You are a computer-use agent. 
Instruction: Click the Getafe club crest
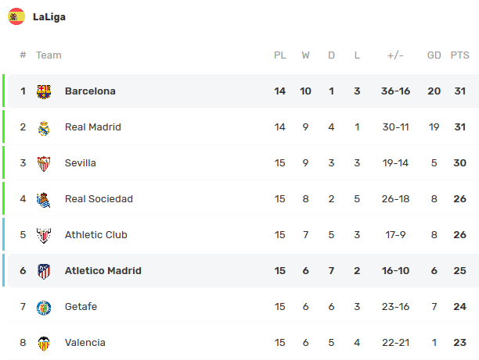(x=45, y=307)
